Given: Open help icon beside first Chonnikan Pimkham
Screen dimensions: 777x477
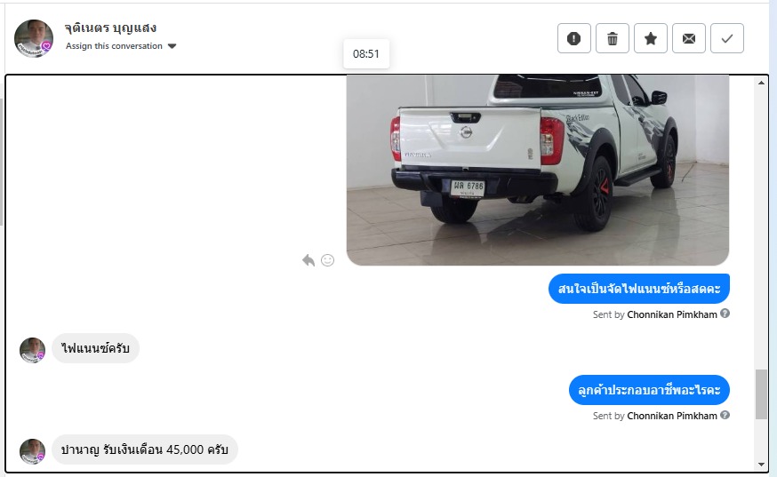Looking at the screenshot, I should (725, 314).
